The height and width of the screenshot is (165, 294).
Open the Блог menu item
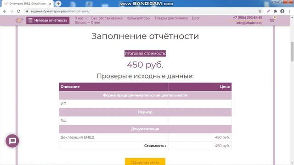[196, 18]
